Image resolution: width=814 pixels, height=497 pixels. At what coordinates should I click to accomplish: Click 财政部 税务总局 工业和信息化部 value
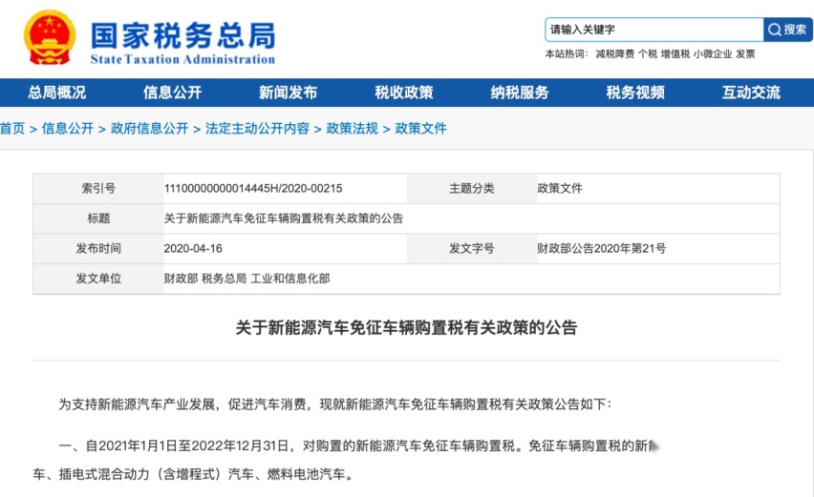(x=247, y=279)
